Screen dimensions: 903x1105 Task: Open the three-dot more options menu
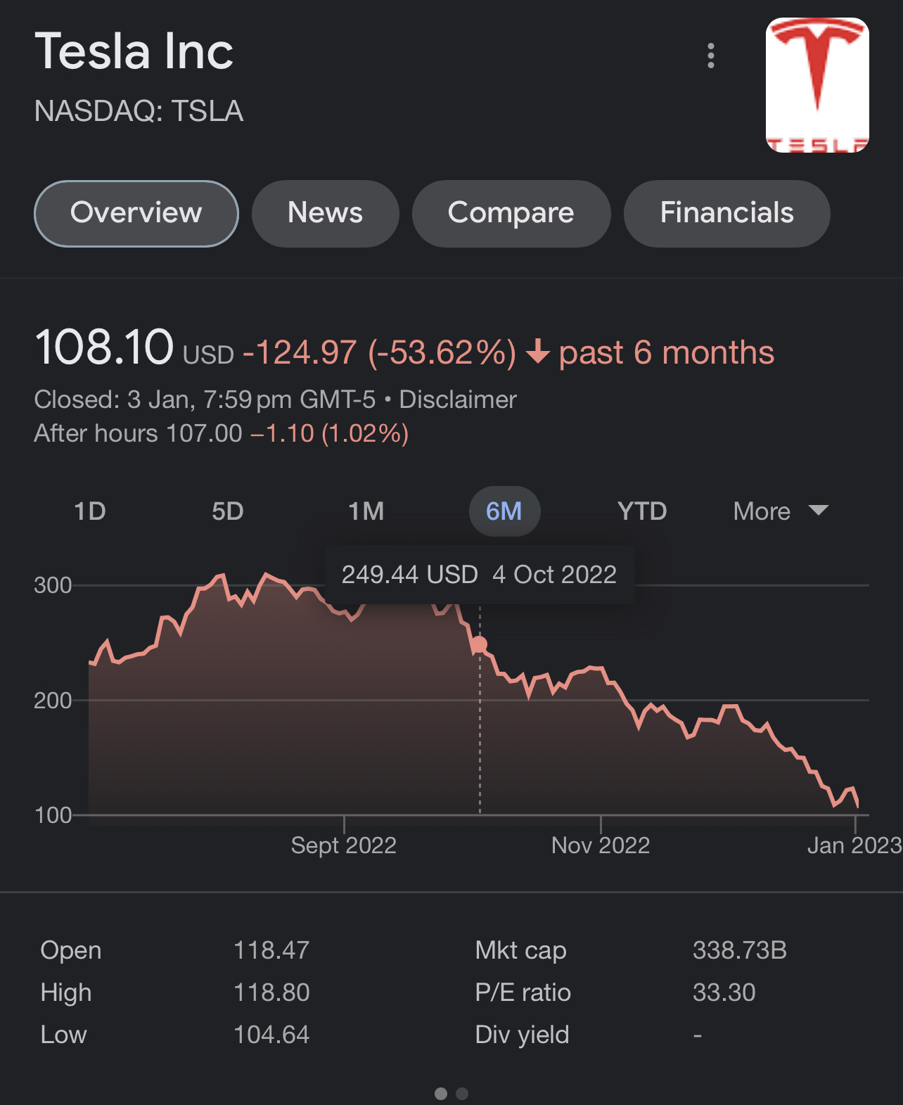point(711,56)
